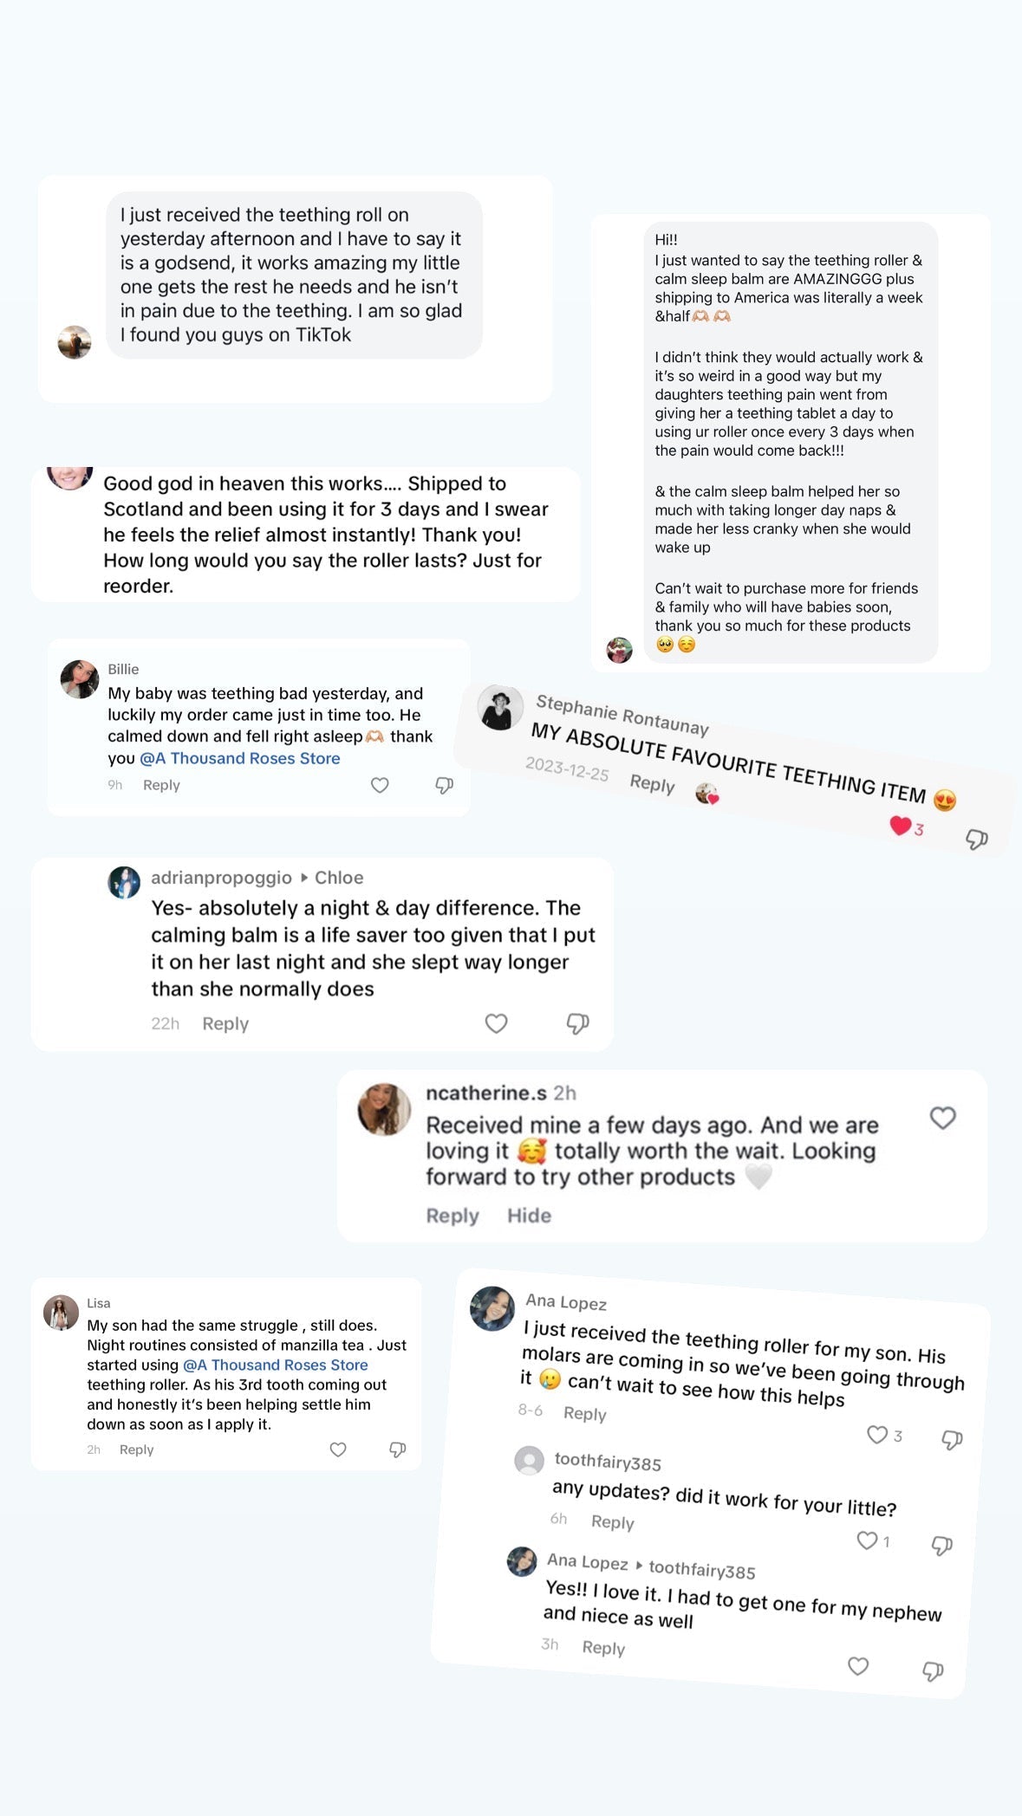Viewport: 1022px width, 1816px height.
Task: Unlike Stephanie Rontaunay's comment with red heart
Action: pyautogui.click(x=901, y=826)
